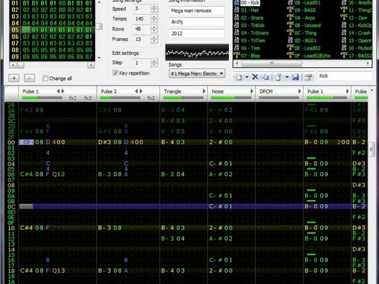Screen dimensions: 379x284
Task: Click the New instrument icon
Action: click(x=238, y=77)
